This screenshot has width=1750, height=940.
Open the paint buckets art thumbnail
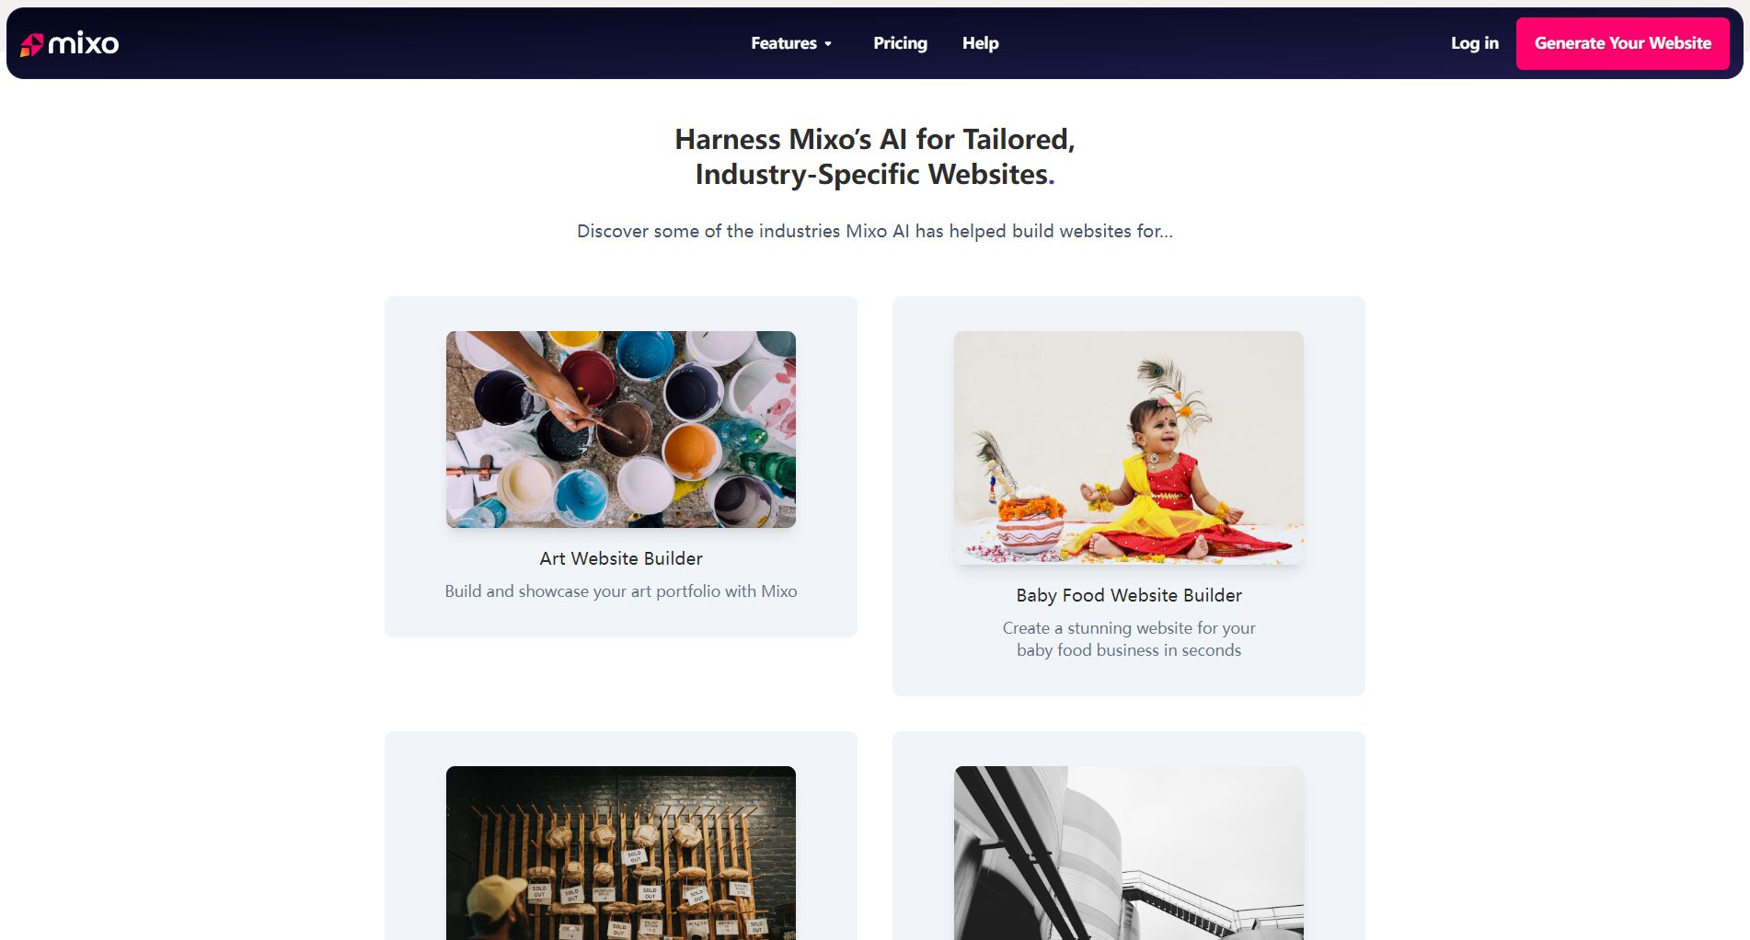pyautogui.click(x=621, y=430)
